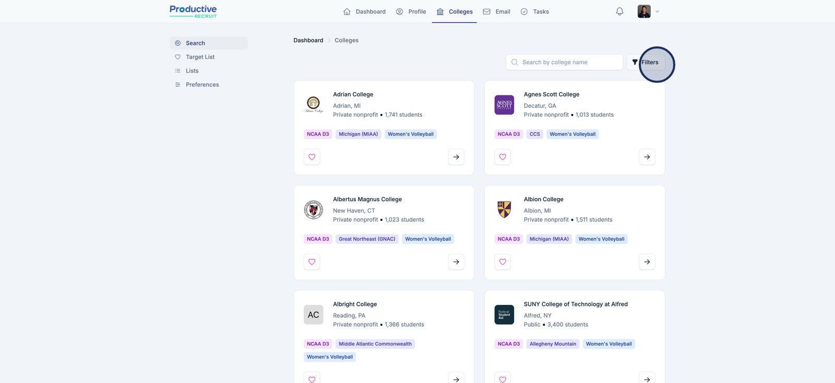835x383 pixels.
Task: Open Albertus Magnus College details arrow
Action: [x=456, y=262]
